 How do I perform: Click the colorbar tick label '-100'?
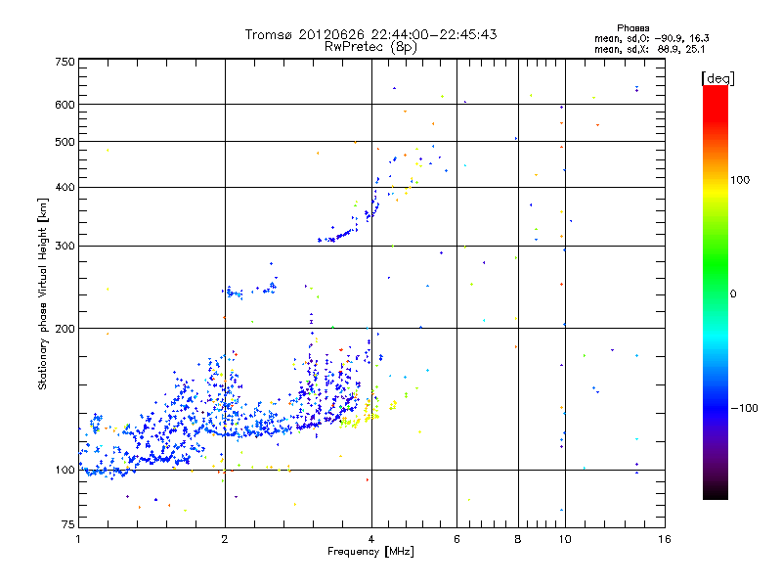pos(744,408)
